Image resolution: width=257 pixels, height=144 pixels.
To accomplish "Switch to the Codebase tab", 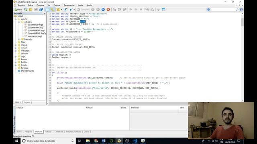I will 59,132.
